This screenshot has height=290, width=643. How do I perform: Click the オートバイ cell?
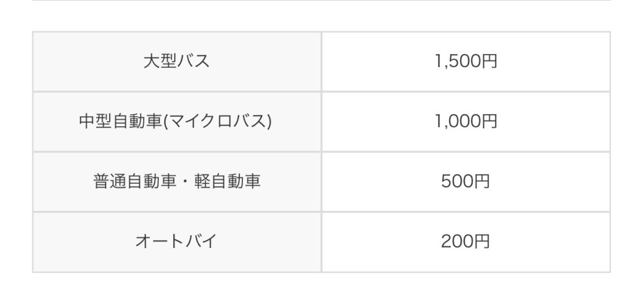pos(176,242)
